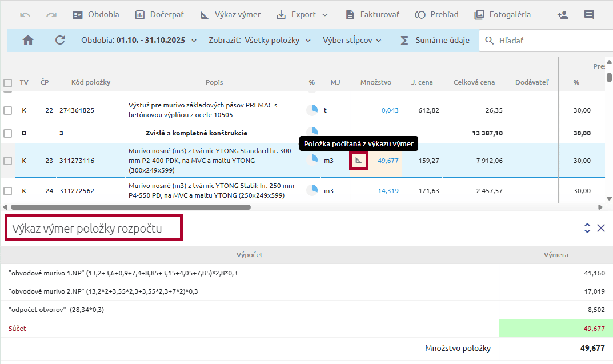Toggle checkbox for item 274361825
The height and width of the screenshot is (364, 613).
8,110
